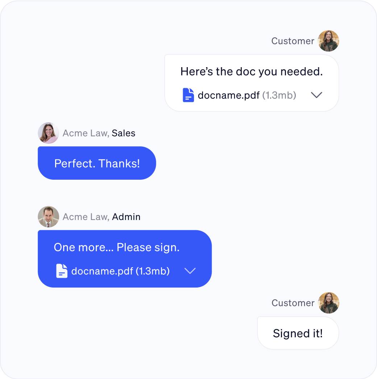Select the 'Signed it!' message bubble
This screenshot has height=379, width=377.
click(298, 333)
